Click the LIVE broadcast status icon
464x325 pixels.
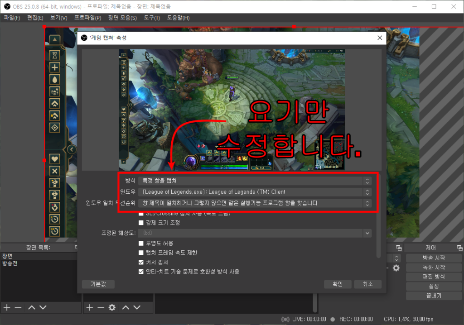[x=285, y=320]
